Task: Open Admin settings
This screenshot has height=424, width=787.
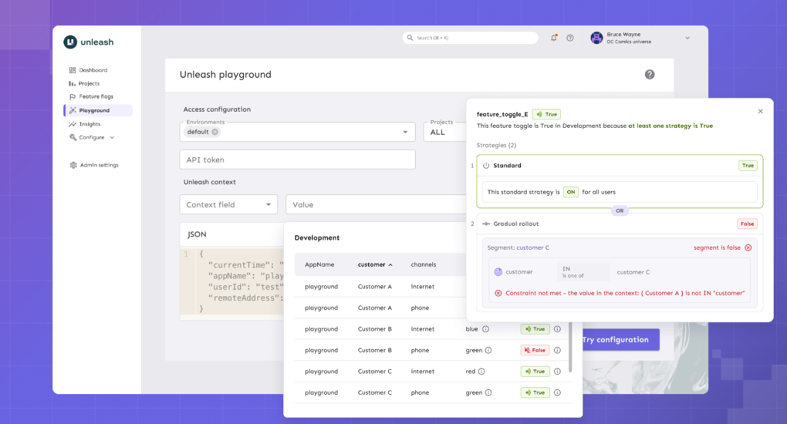Action: [94, 165]
